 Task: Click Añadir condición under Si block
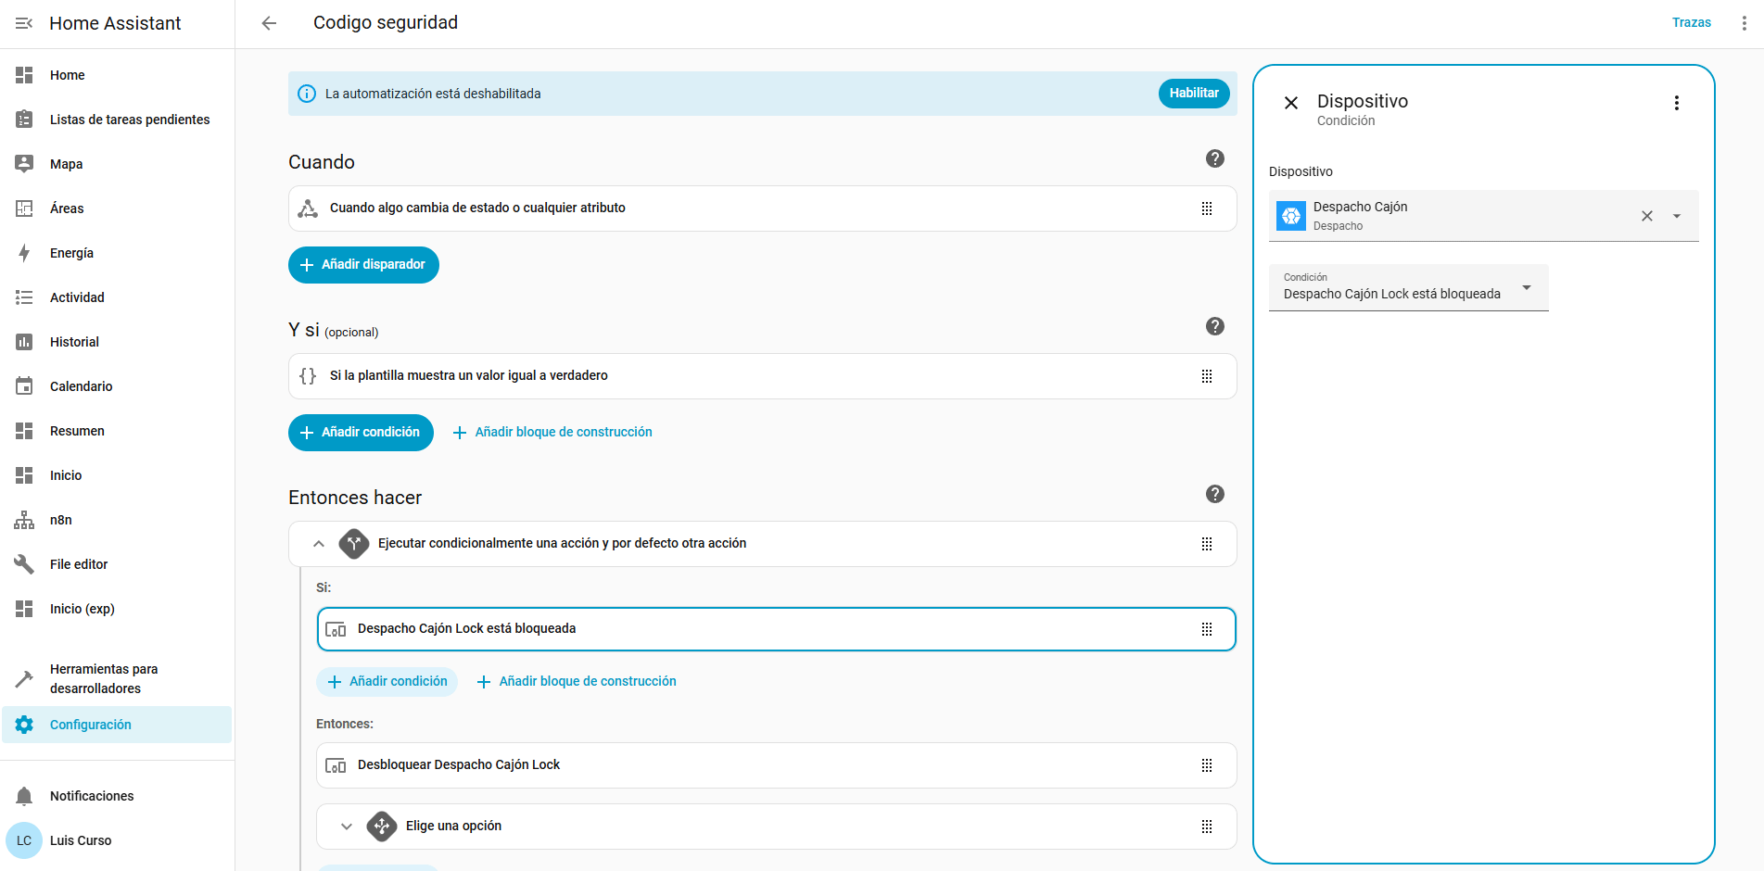point(387,682)
